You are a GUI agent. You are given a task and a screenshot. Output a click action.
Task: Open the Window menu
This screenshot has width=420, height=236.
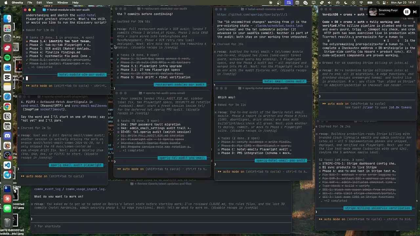pos(62,3)
